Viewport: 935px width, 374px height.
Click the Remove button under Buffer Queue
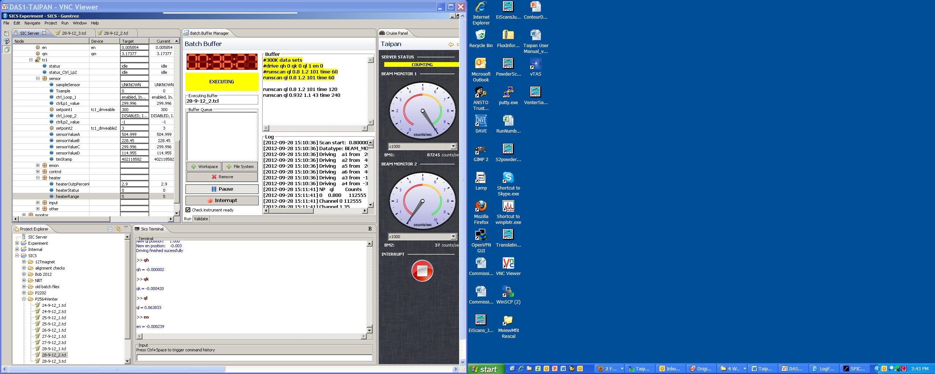[x=222, y=177]
